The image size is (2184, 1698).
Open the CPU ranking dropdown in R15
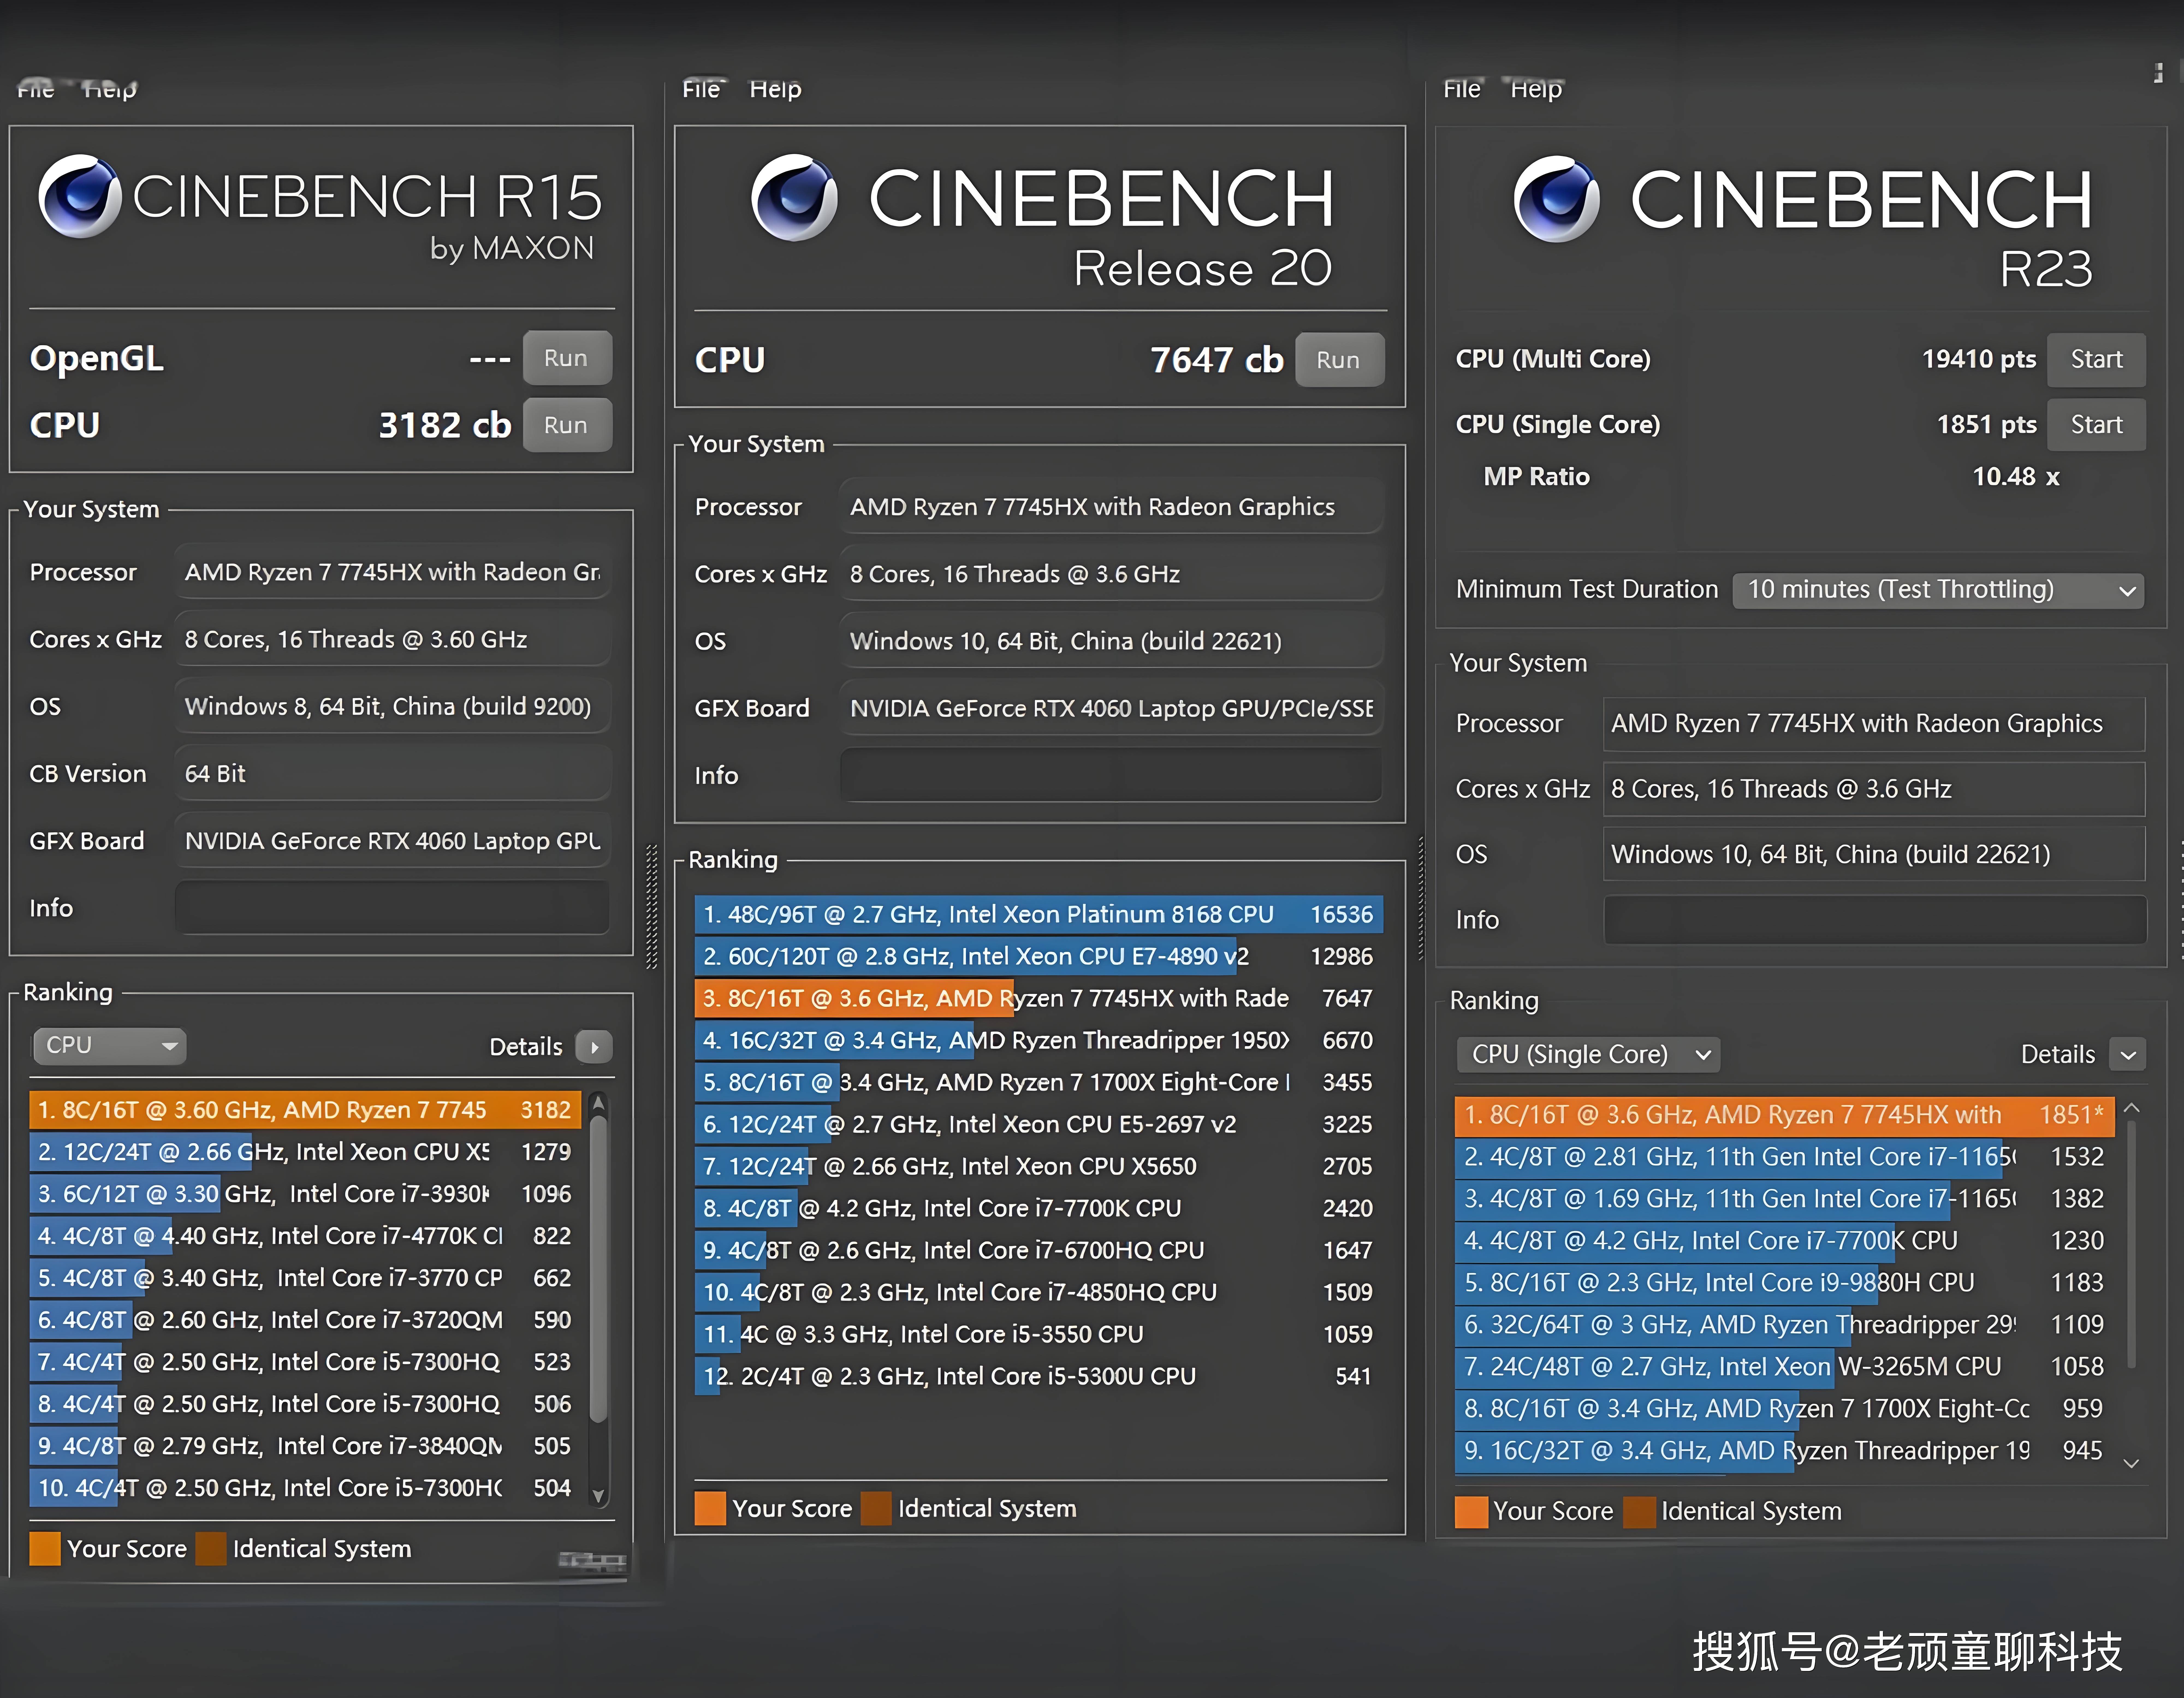tap(110, 1046)
